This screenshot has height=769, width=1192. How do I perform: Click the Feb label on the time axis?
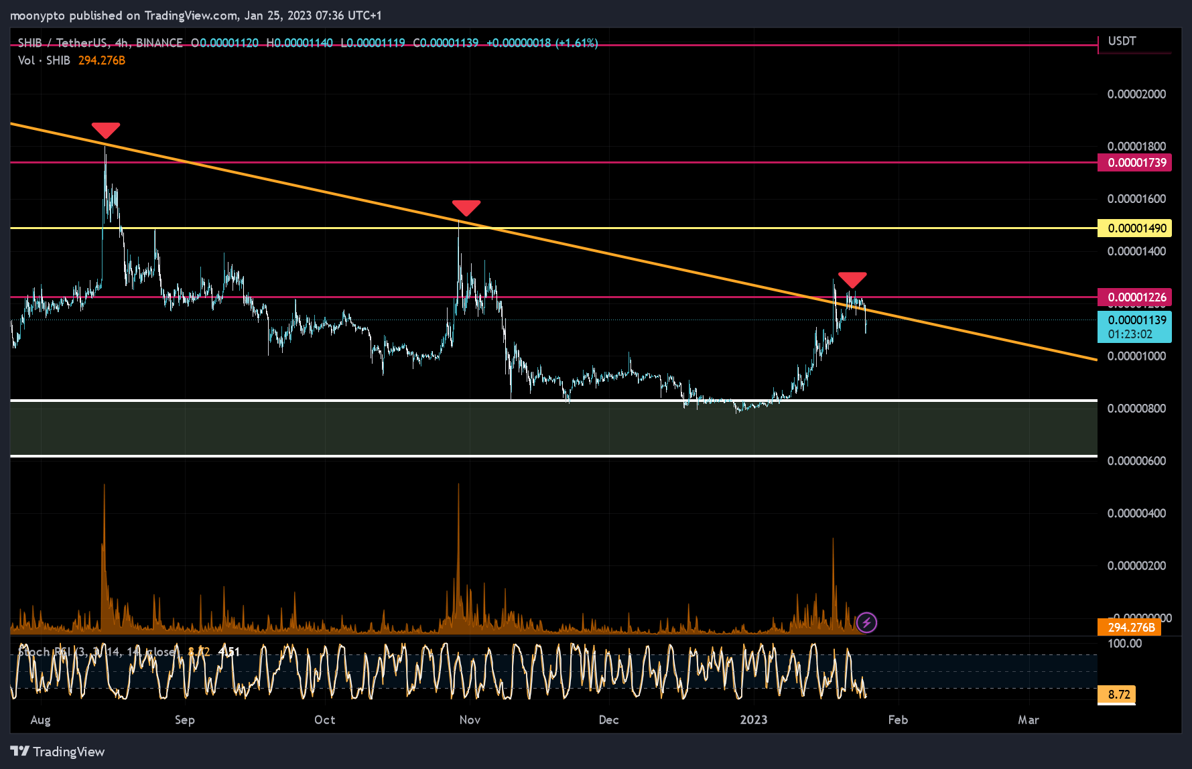click(898, 720)
